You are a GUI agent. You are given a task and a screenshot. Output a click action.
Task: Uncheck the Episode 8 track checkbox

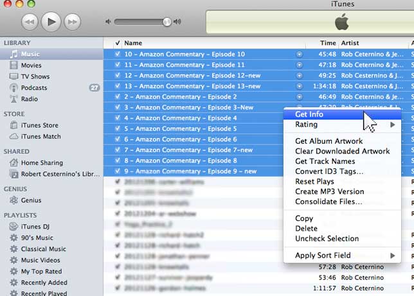pos(118,161)
